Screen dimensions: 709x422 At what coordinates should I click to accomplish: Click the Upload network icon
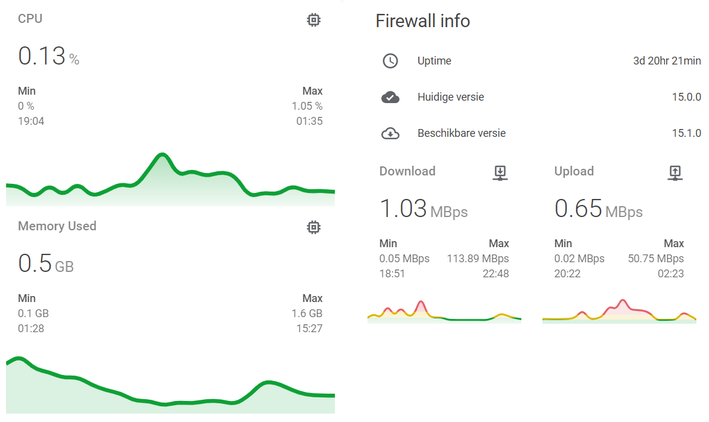(x=675, y=172)
